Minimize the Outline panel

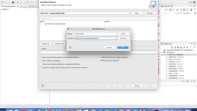pyautogui.click(x=191, y=44)
